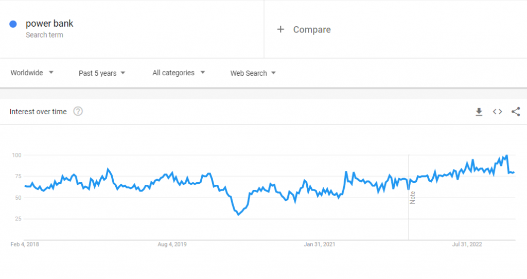Image resolution: width=527 pixels, height=279 pixels.
Task: Expand the All categories dropdown
Action: (x=179, y=73)
